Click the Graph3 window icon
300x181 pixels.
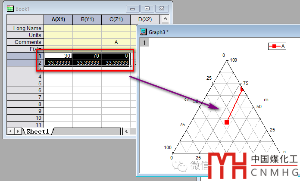click(x=144, y=31)
